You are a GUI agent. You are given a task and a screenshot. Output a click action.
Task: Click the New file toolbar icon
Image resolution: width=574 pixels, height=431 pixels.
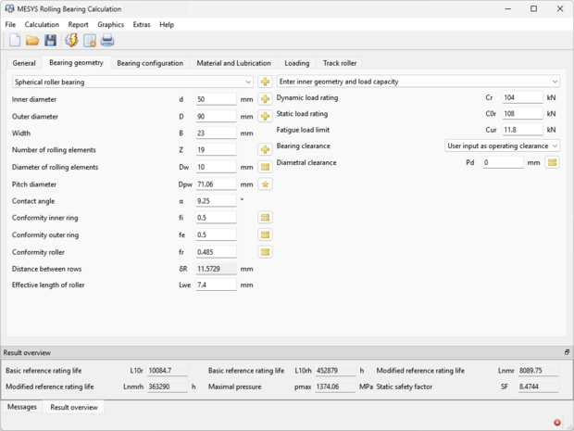tap(15, 40)
